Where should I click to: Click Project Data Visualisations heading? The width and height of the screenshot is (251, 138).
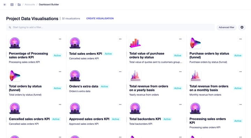click(x=32, y=18)
